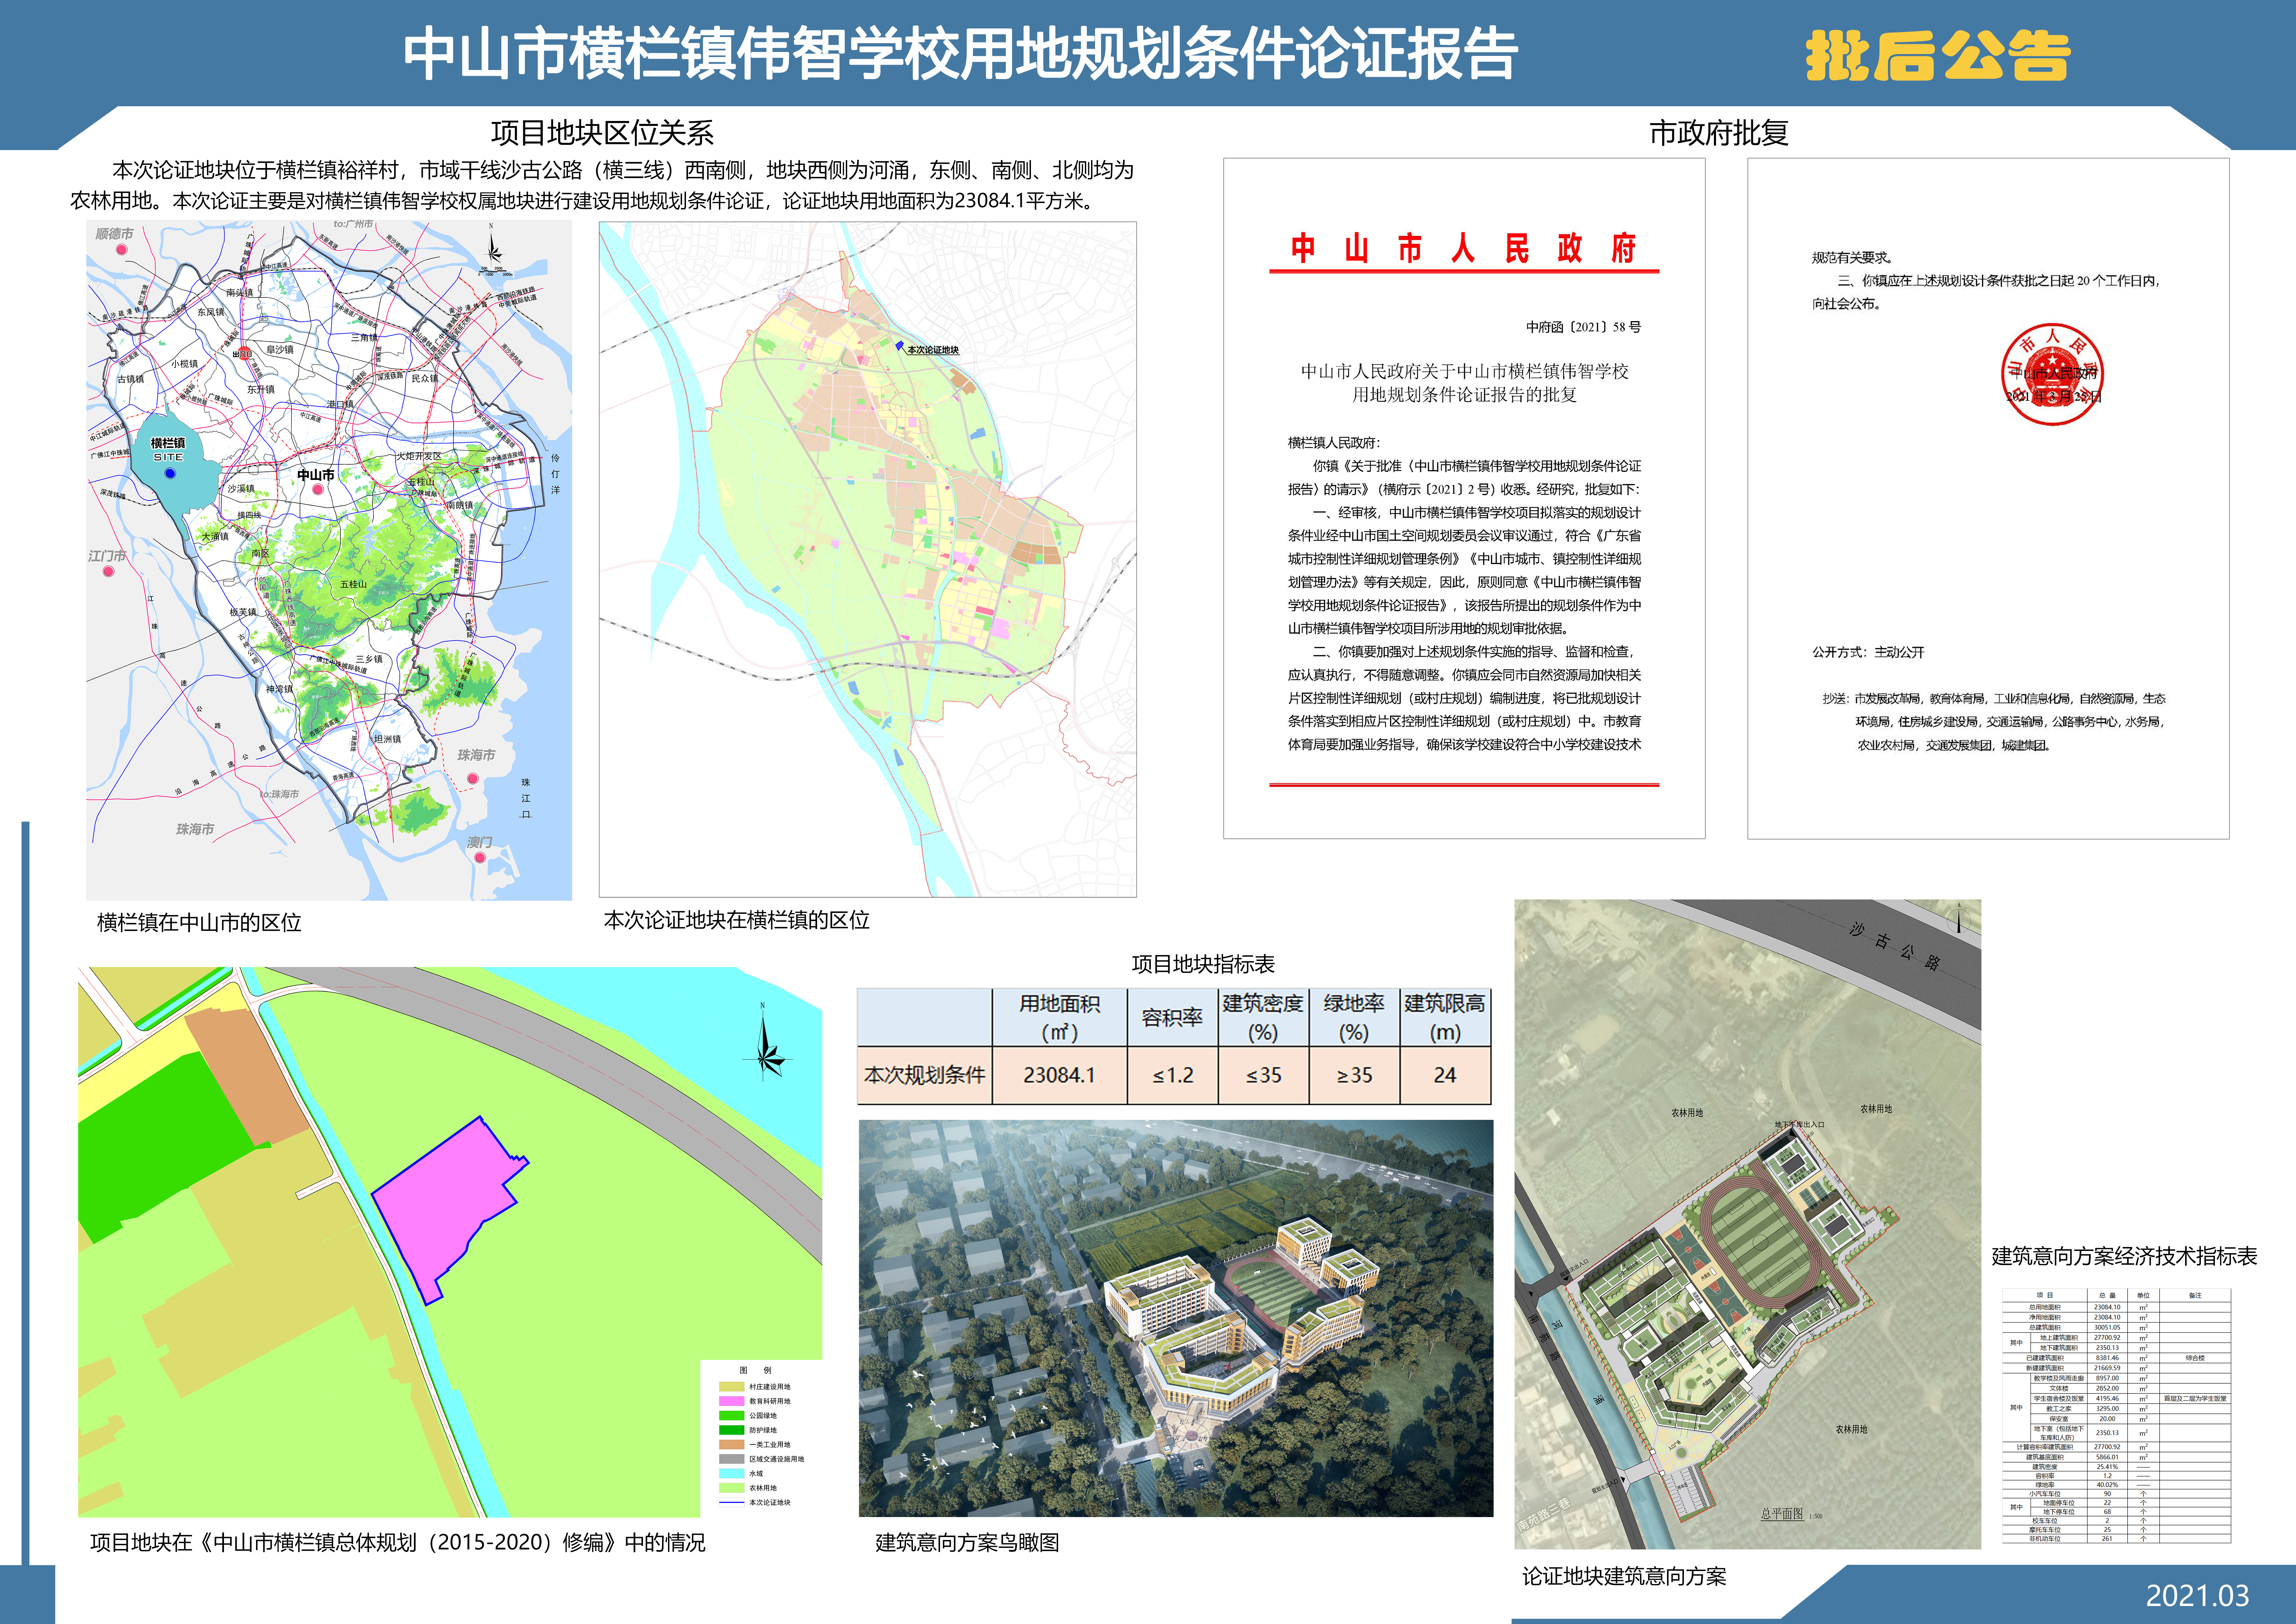Click the red government seal stamp
The width and height of the screenshot is (2296, 1624).
click(2052, 374)
